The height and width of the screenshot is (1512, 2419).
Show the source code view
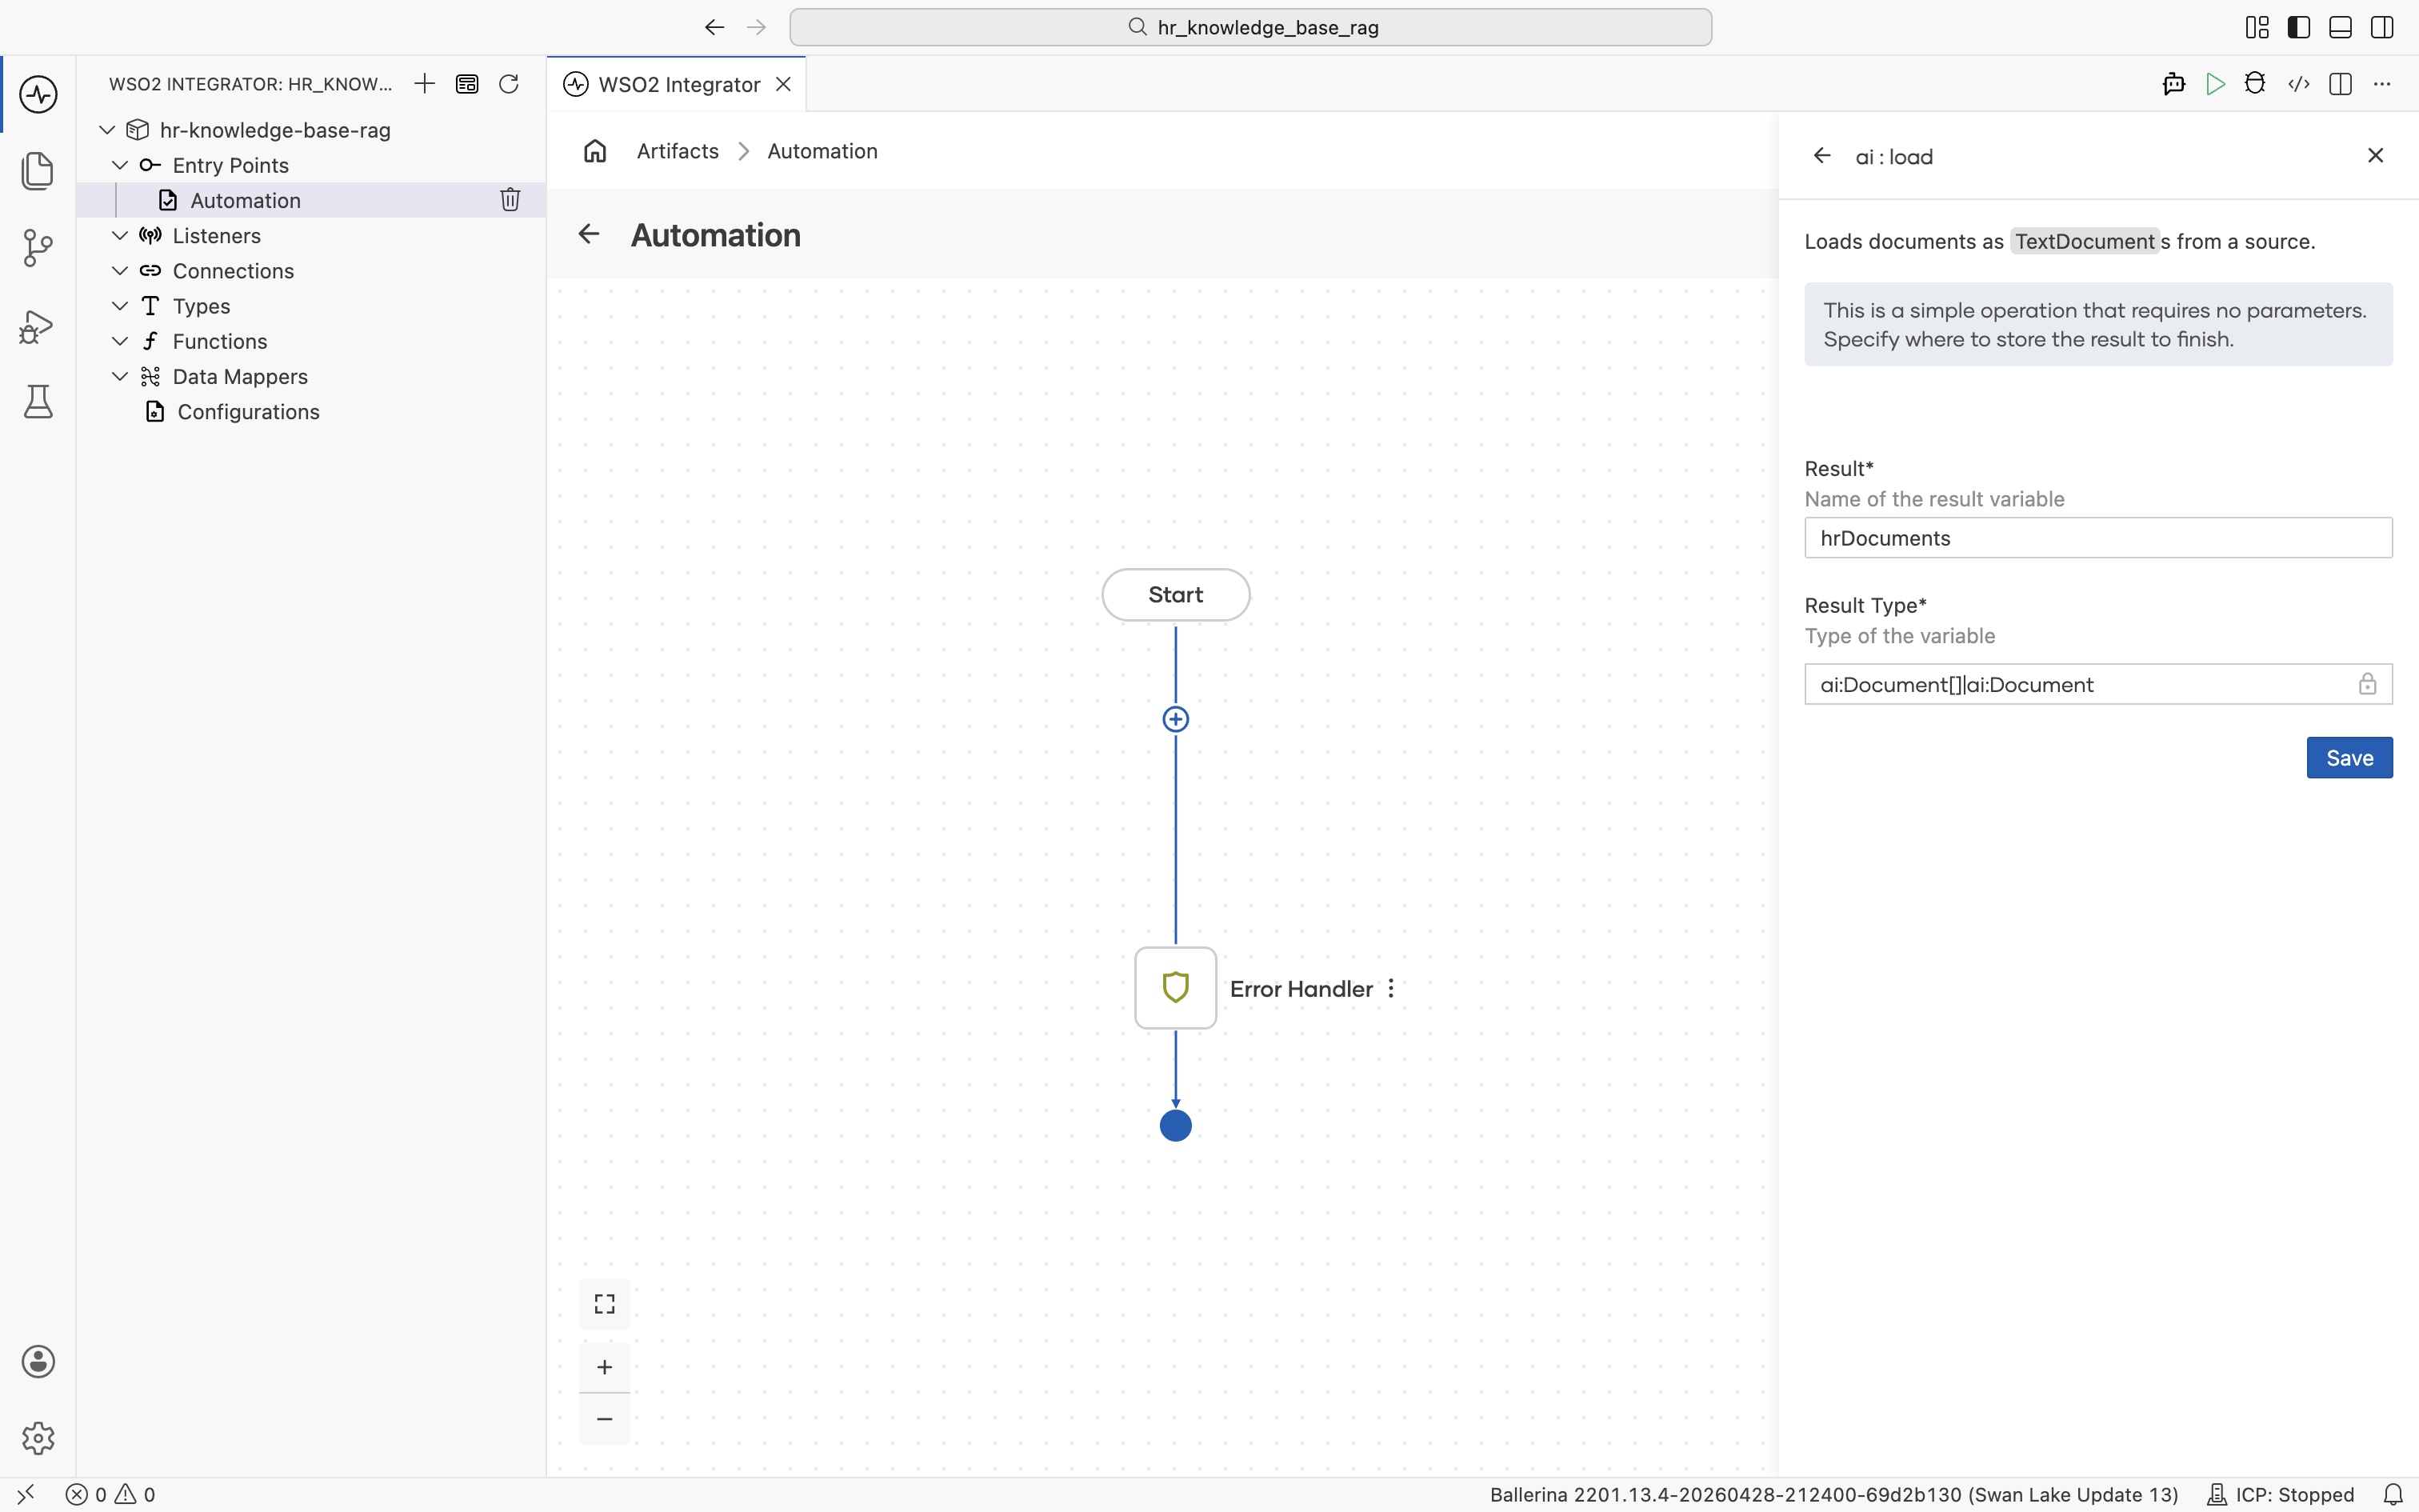(x=2298, y=84)
